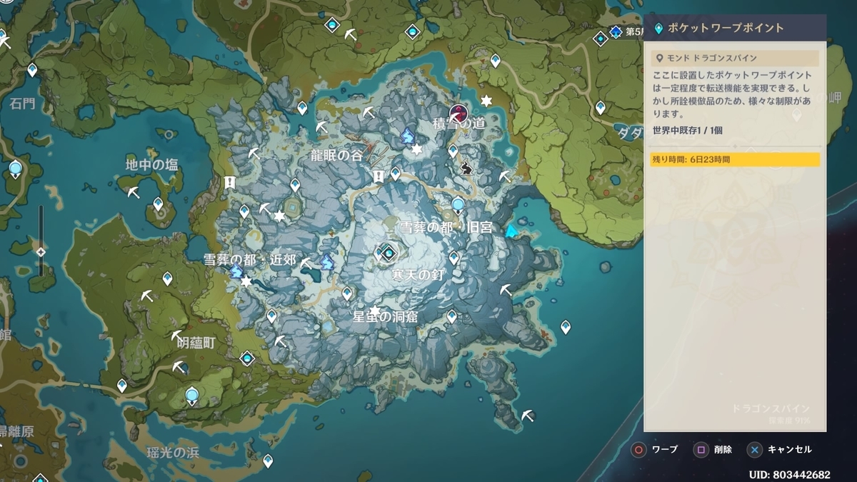Click the waypoint east of 寒天の釘
The width and height of the screenshot is (857, 482).
point(453,258)
